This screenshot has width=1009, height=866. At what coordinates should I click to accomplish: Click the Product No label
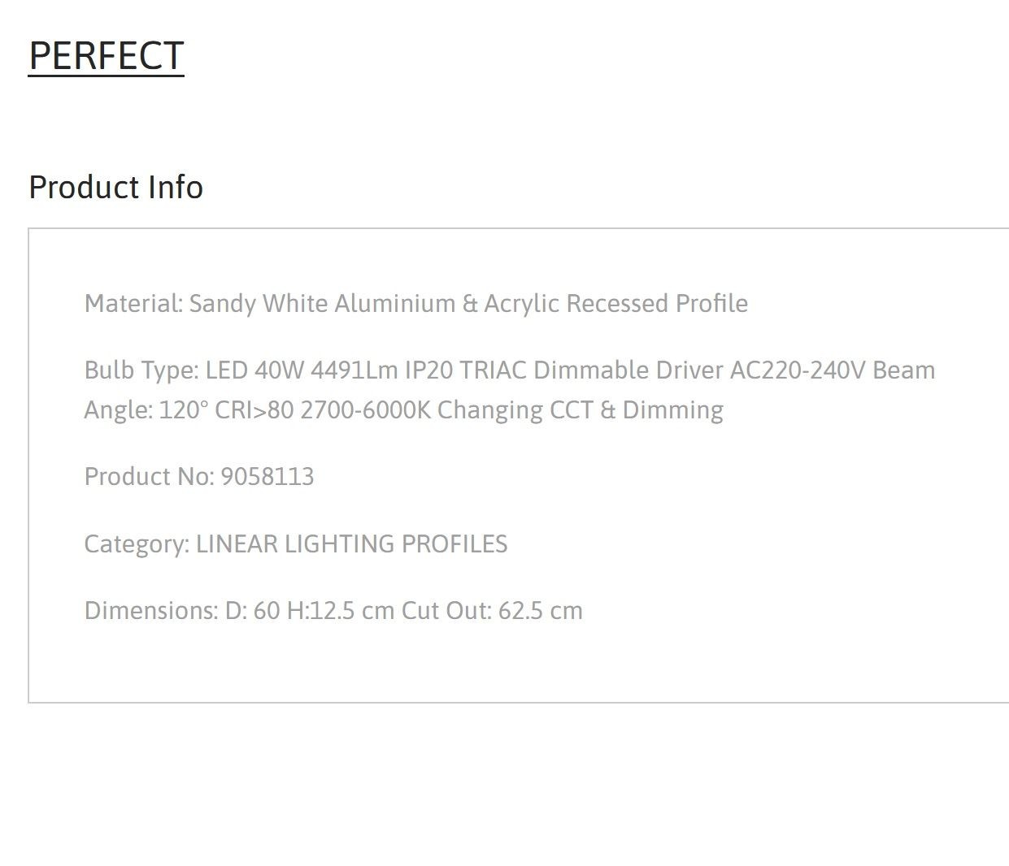tap(149, 476)
